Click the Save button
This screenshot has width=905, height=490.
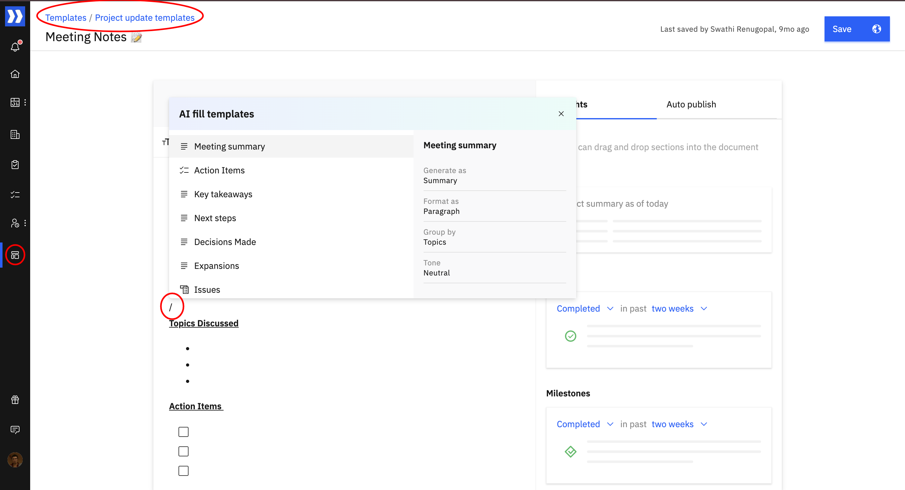(842, 29)
